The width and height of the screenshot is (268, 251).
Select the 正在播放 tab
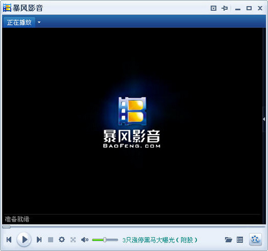(19, 23)
